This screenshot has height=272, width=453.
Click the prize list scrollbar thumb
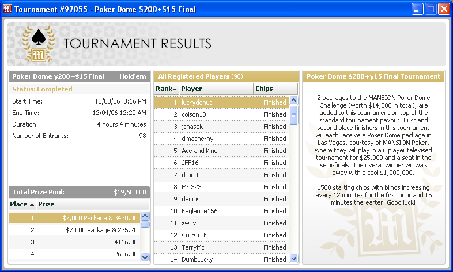coord(145,224)
